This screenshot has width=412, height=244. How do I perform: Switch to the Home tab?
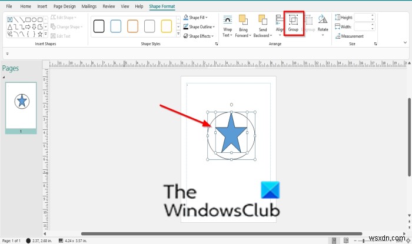coord(25,6)
